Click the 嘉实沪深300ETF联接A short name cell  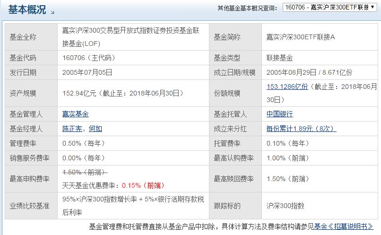click(x=301, y=37)
